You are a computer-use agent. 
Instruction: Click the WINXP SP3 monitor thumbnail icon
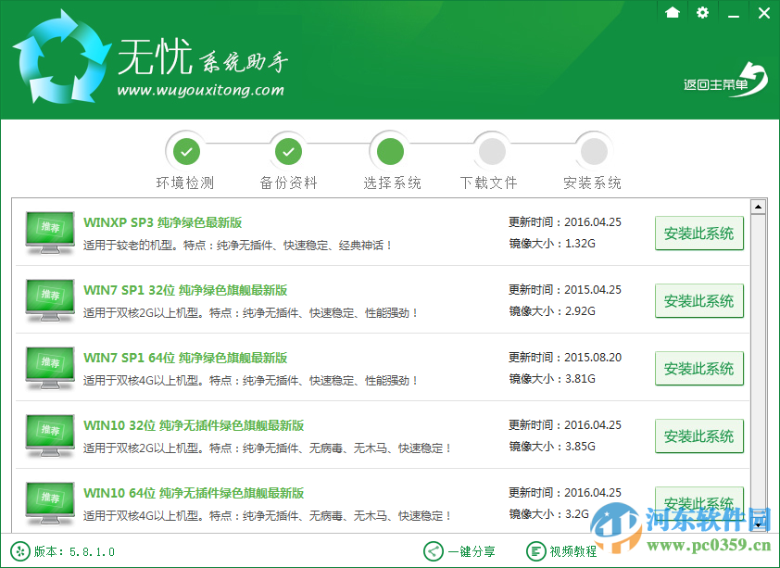[48, 232]
